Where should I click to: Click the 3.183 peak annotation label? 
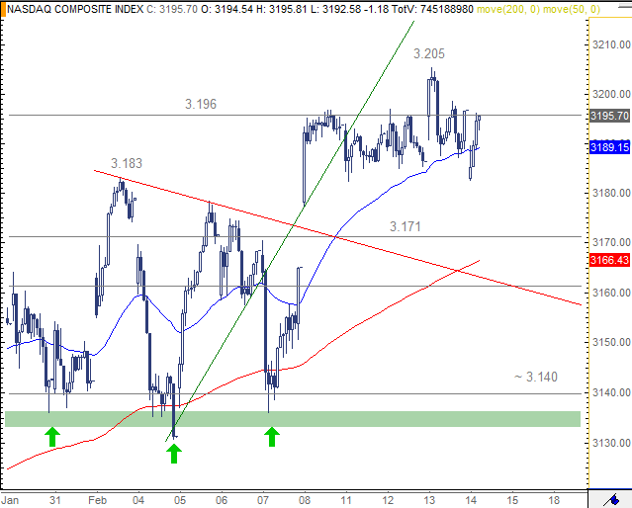(x=126, y=162)
